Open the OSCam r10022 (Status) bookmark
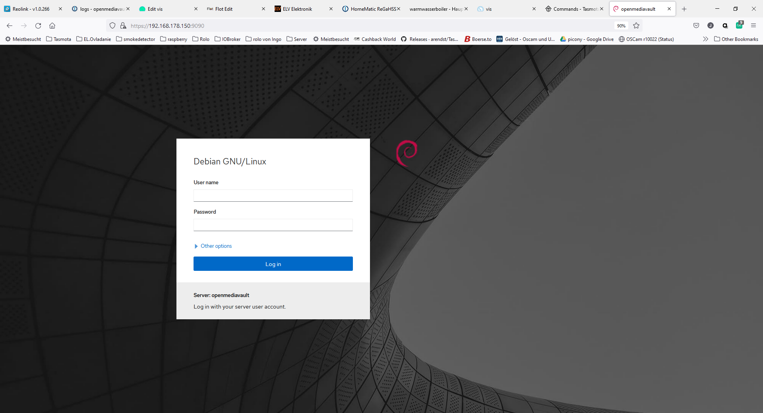 coord(646,39)
